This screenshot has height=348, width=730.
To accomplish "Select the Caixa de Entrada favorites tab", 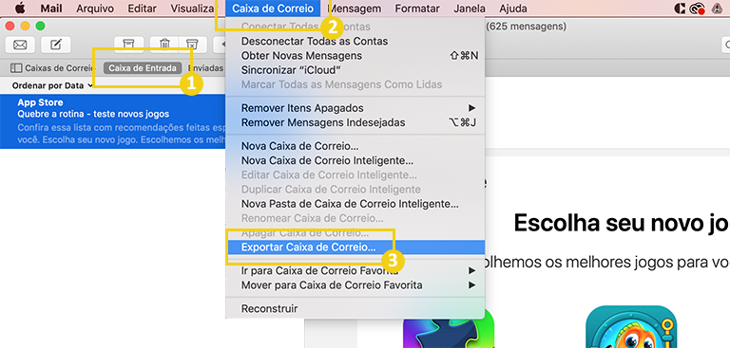I will point(143,68).
